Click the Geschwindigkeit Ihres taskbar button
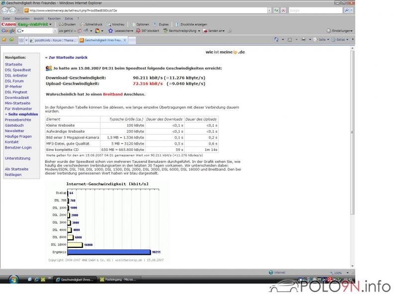 [75, 280]
